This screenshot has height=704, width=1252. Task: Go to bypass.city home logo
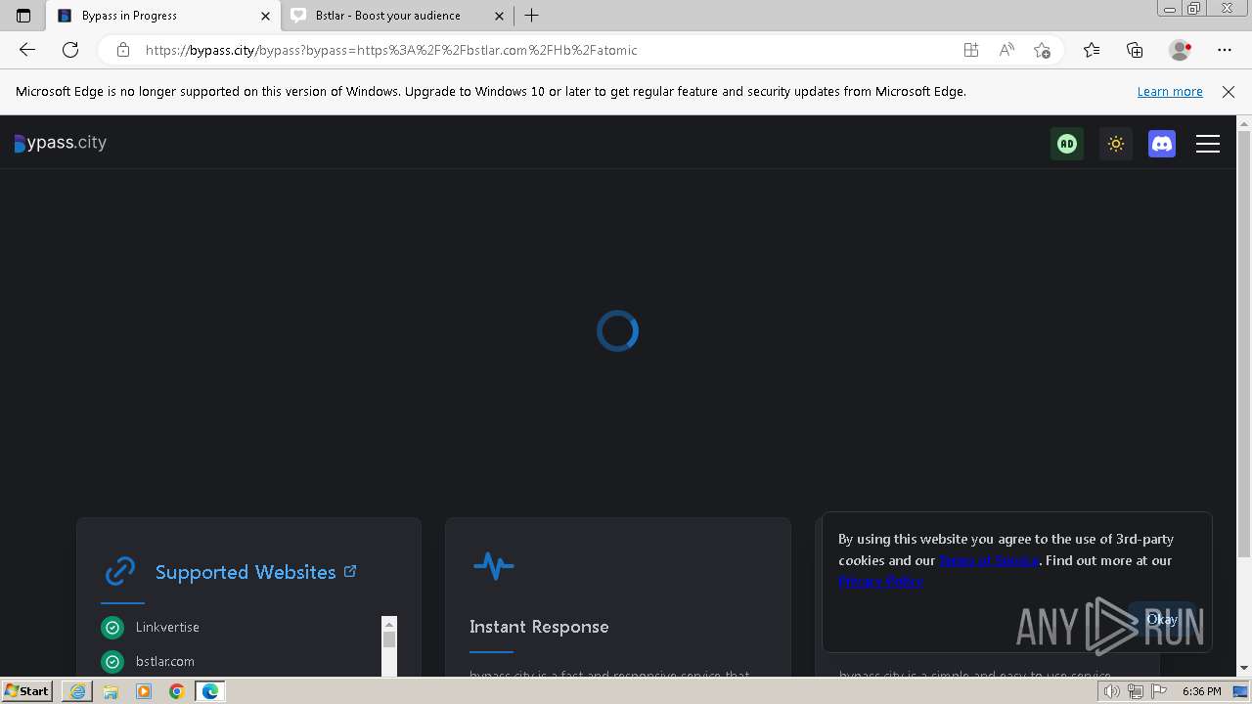pos(61,143)
